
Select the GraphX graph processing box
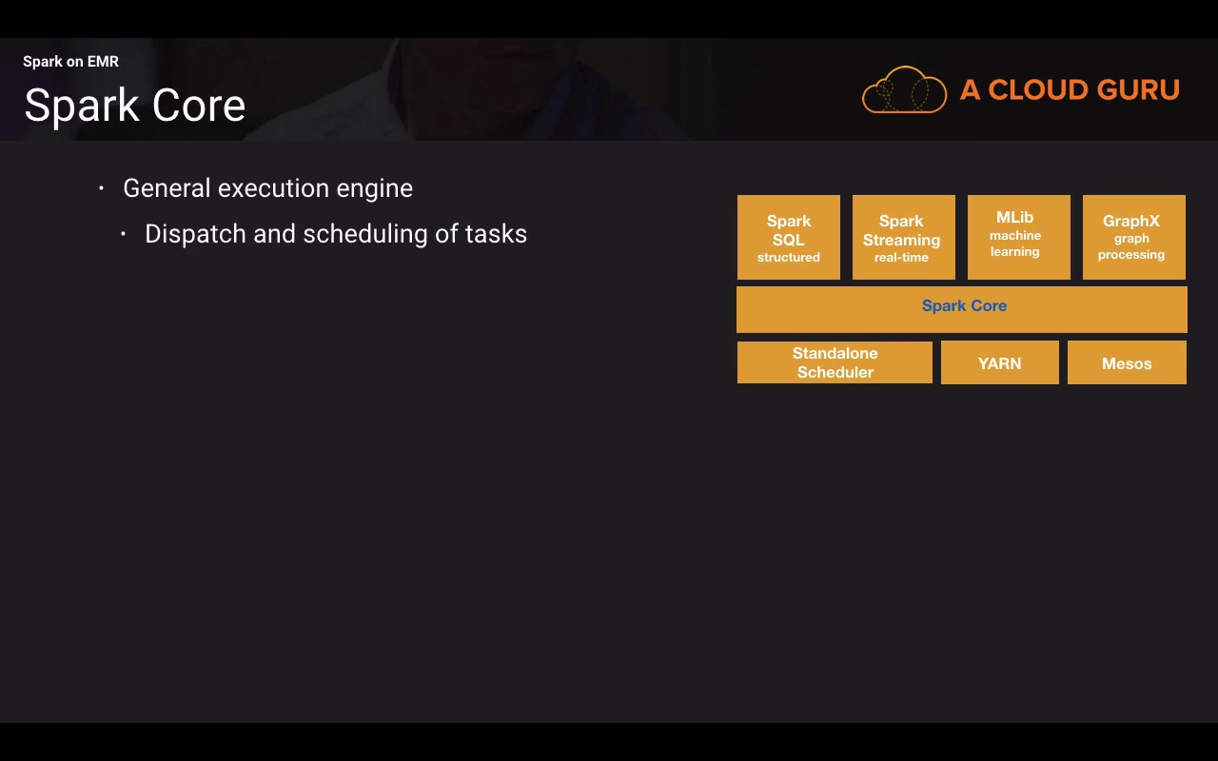pyautogui.click(x=1133, y=238)
